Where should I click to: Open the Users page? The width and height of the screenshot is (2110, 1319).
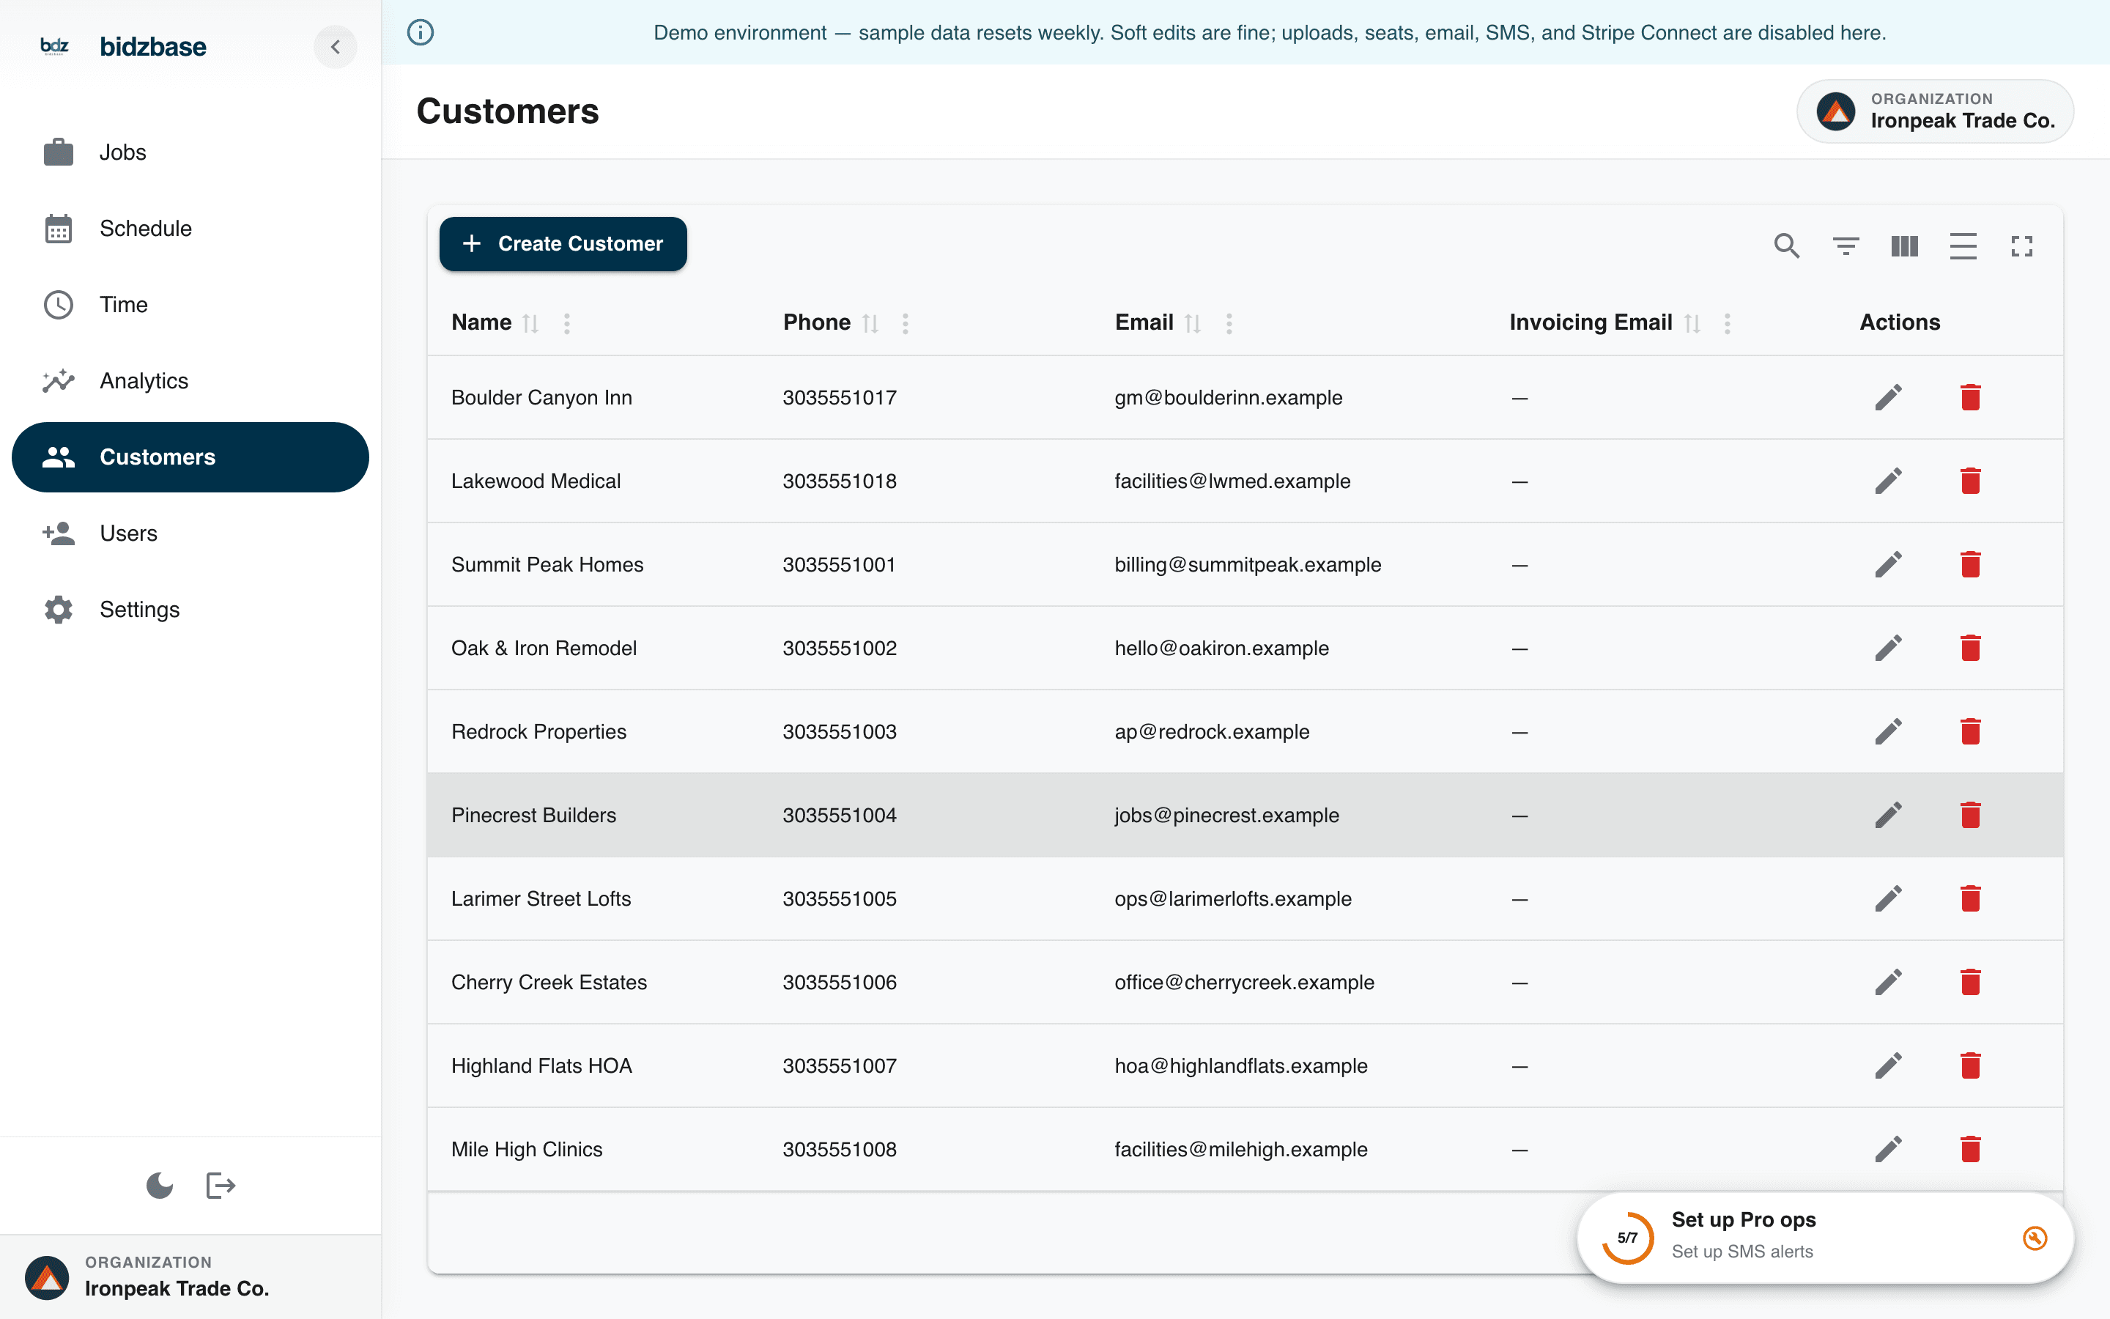point(190,533)
